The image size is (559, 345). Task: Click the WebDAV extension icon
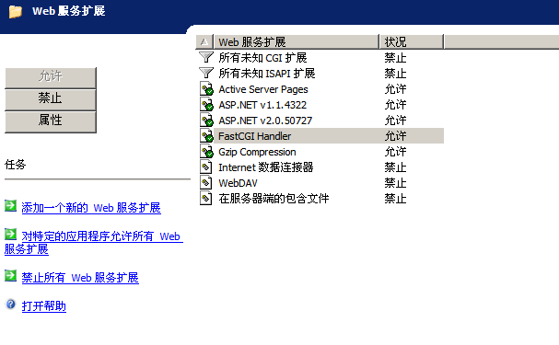(x=205, y=183)
